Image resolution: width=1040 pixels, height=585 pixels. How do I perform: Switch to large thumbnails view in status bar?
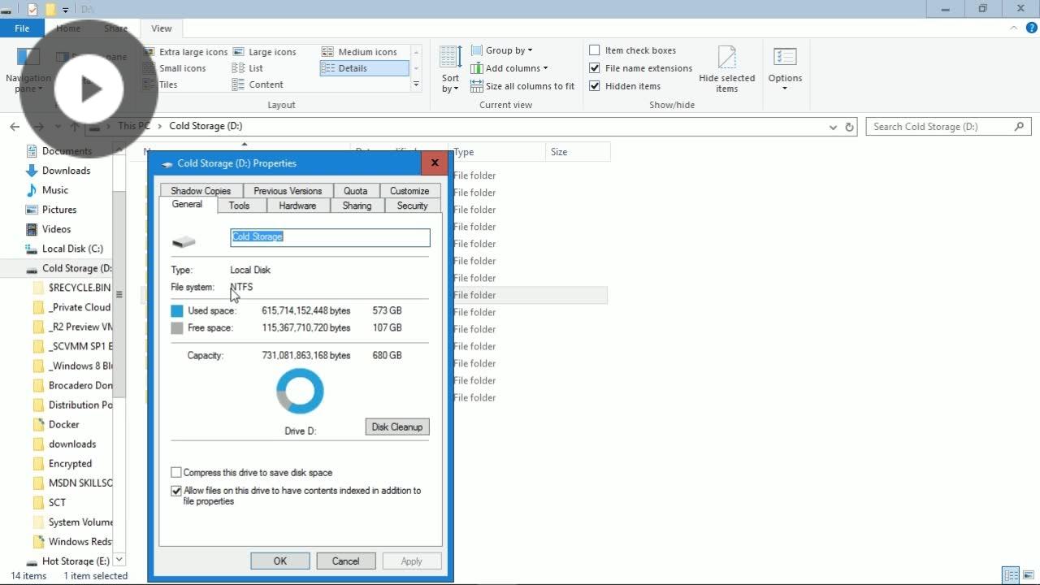pos(1029,576)
